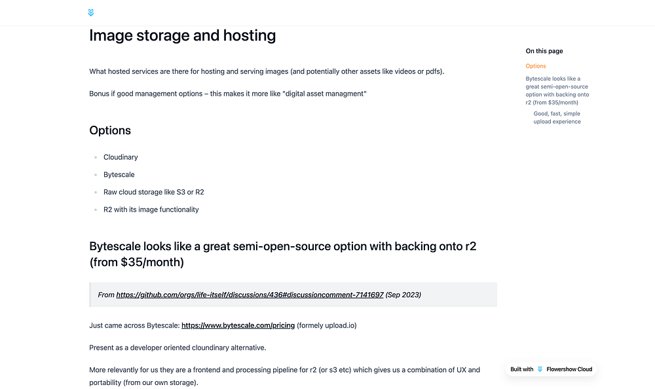Jump to Options in the On this page sidebar
This screenshot has width=655, height=389.
tap(535, 66)
